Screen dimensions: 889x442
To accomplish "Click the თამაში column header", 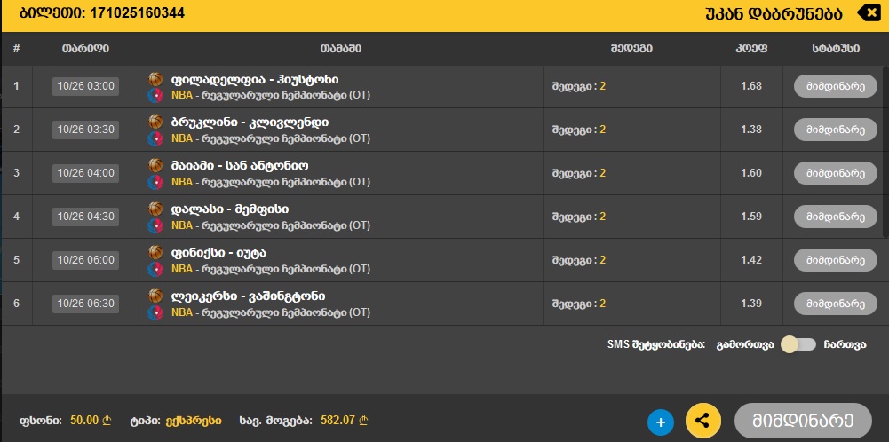I will tap(341, 49).
